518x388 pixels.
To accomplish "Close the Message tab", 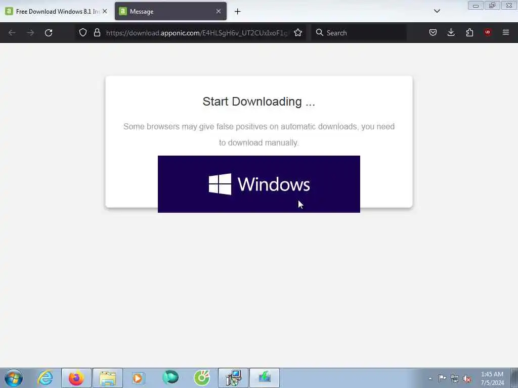I will 219,12.
